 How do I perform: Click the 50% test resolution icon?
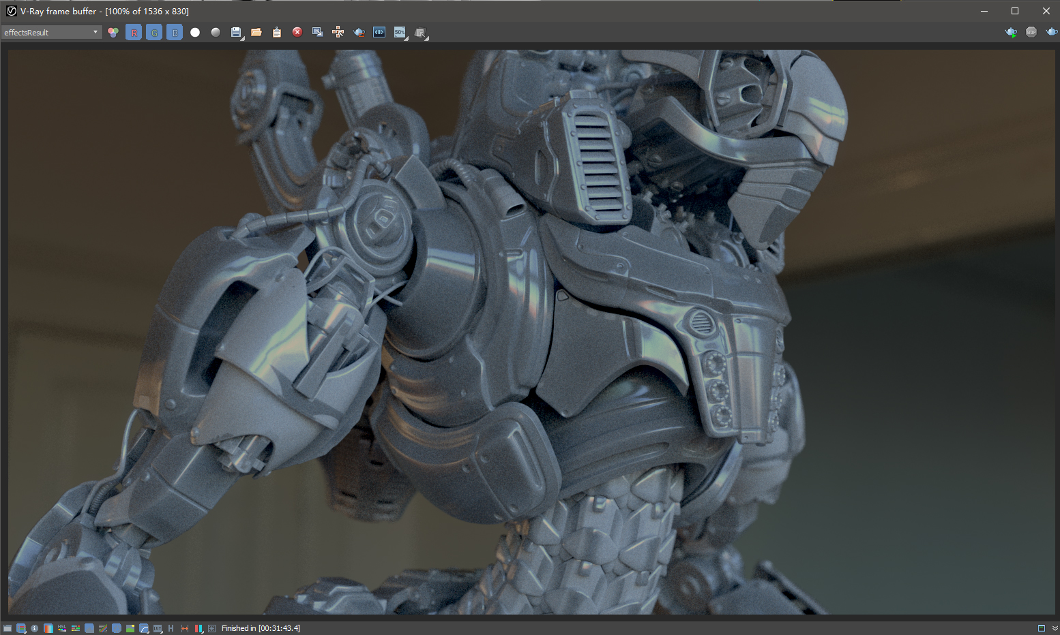[x=400, y=32]
